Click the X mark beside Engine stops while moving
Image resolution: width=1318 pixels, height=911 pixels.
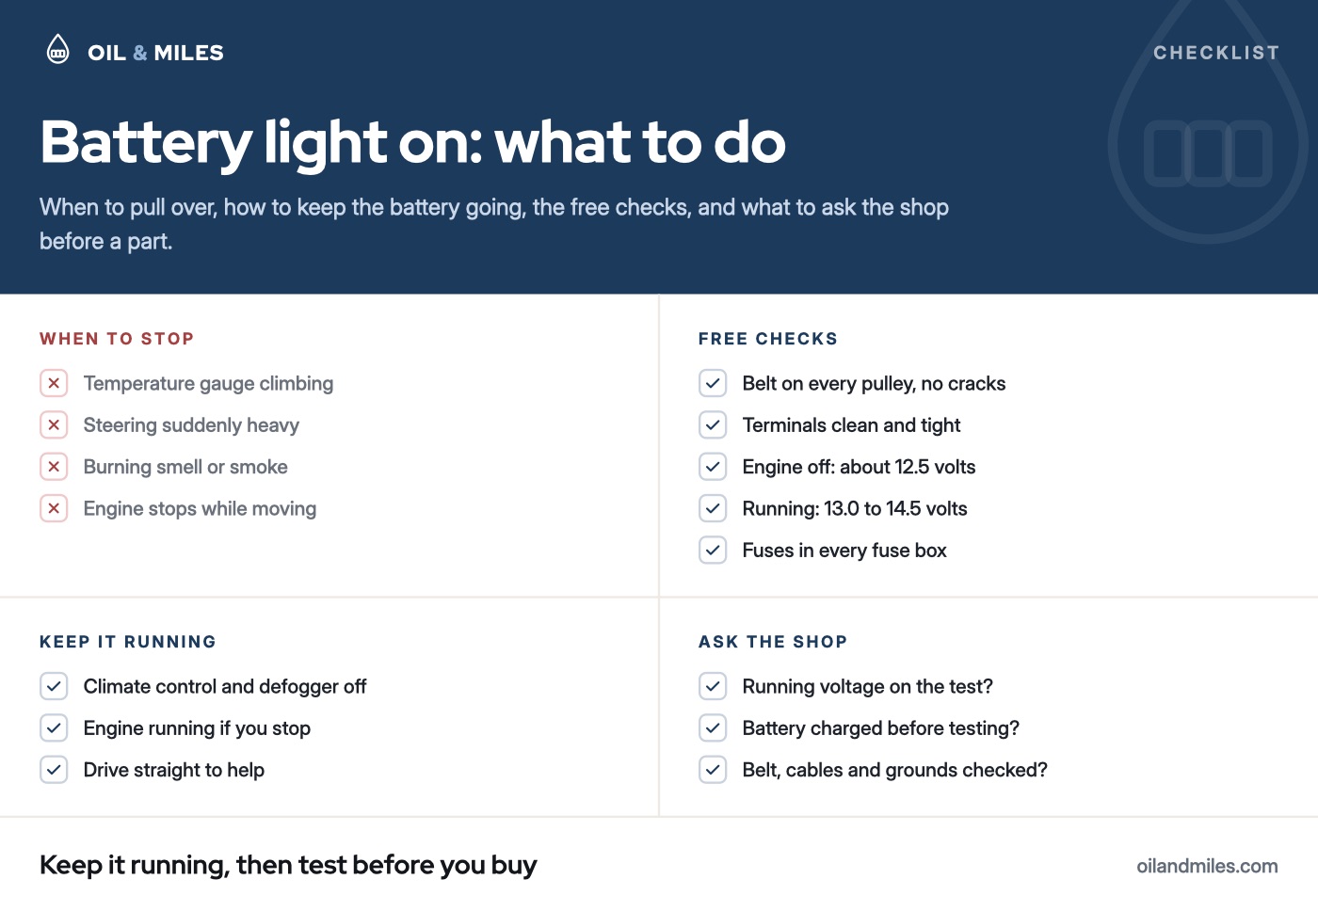click(54, 508)
